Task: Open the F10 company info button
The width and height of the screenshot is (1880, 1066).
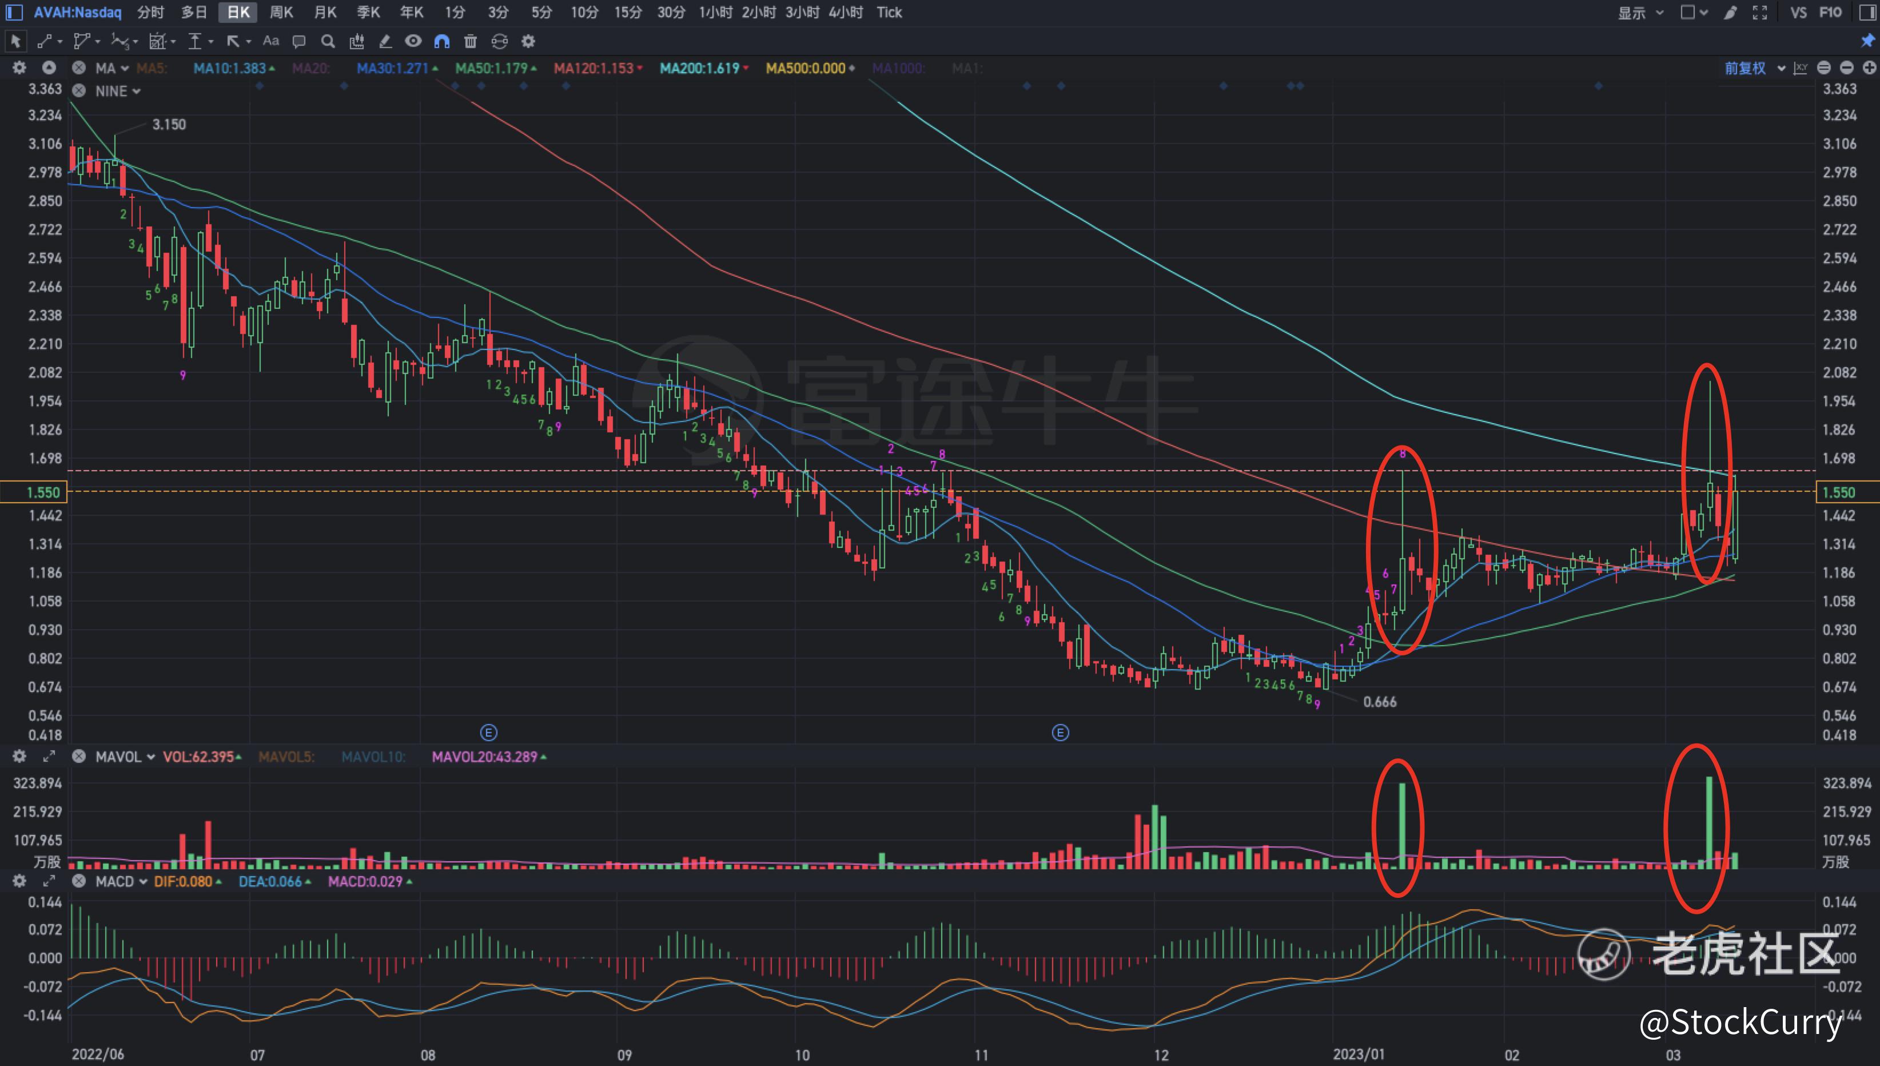Action: 1830,13
